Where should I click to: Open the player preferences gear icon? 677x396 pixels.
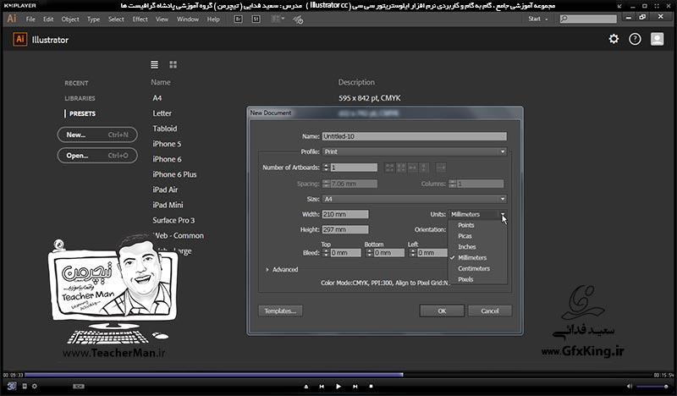point(35,386)
